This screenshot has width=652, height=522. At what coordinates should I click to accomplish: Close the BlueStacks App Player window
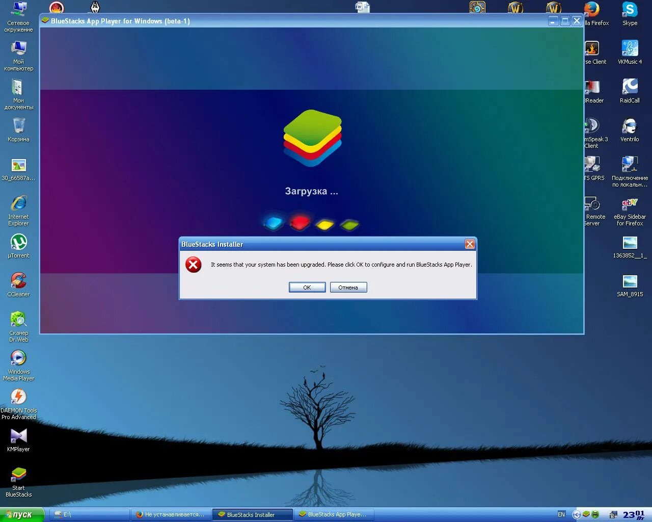click(577, 21)
